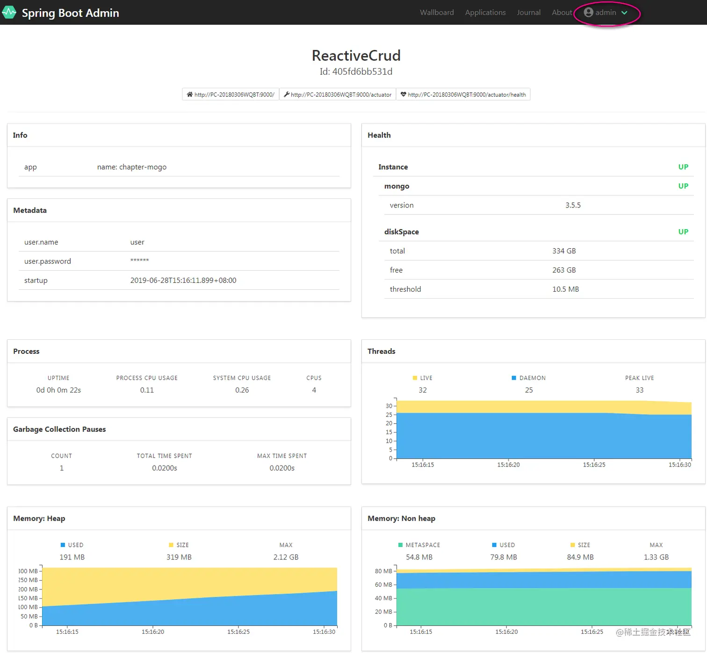
Task: Click the Spring Boot Admin heartbeat logo
Action: [9, 12]
